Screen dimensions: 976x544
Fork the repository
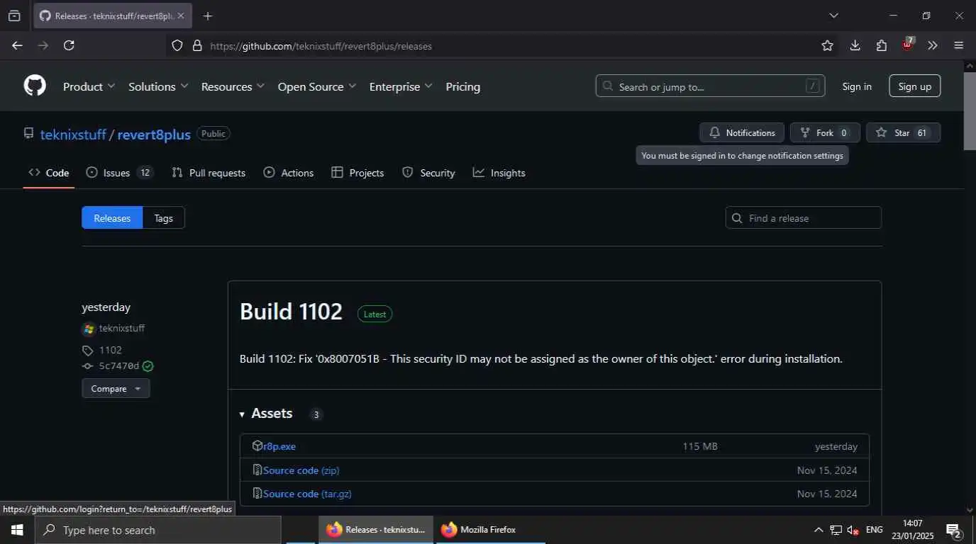click(x=825, y=132)
